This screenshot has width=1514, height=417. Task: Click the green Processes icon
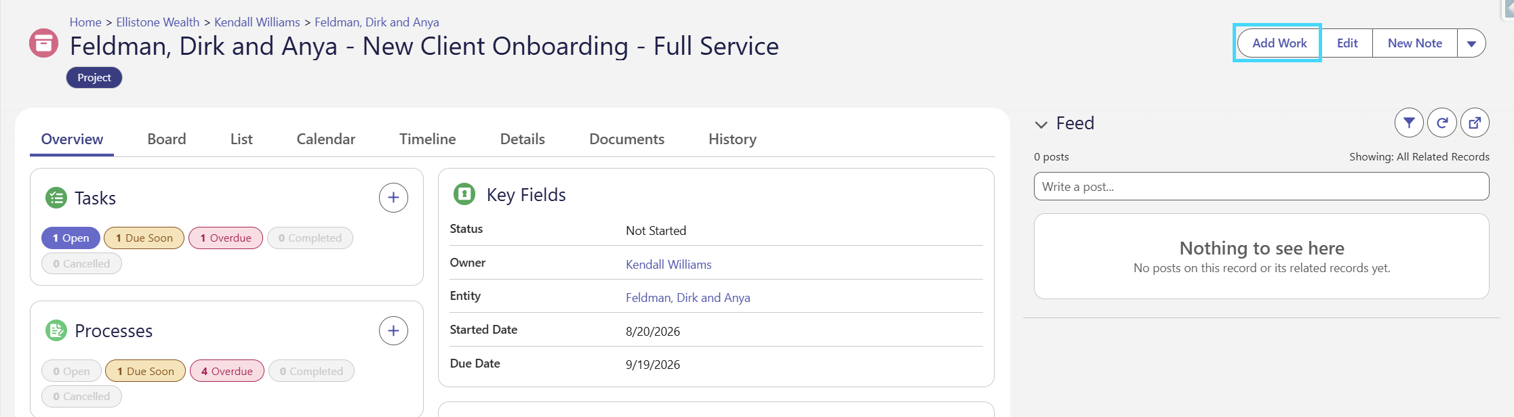point(56,331)
